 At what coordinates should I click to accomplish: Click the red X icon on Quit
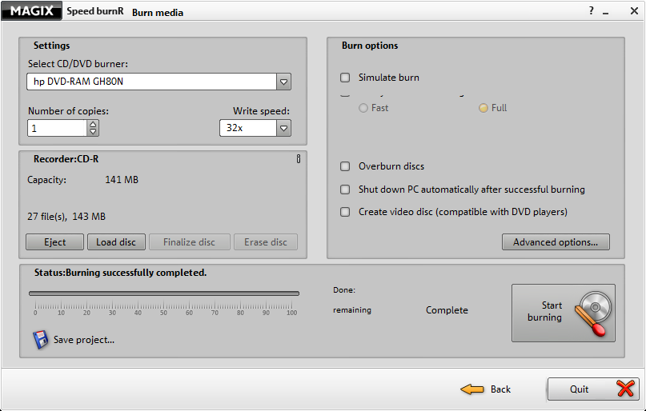(625, 389)
